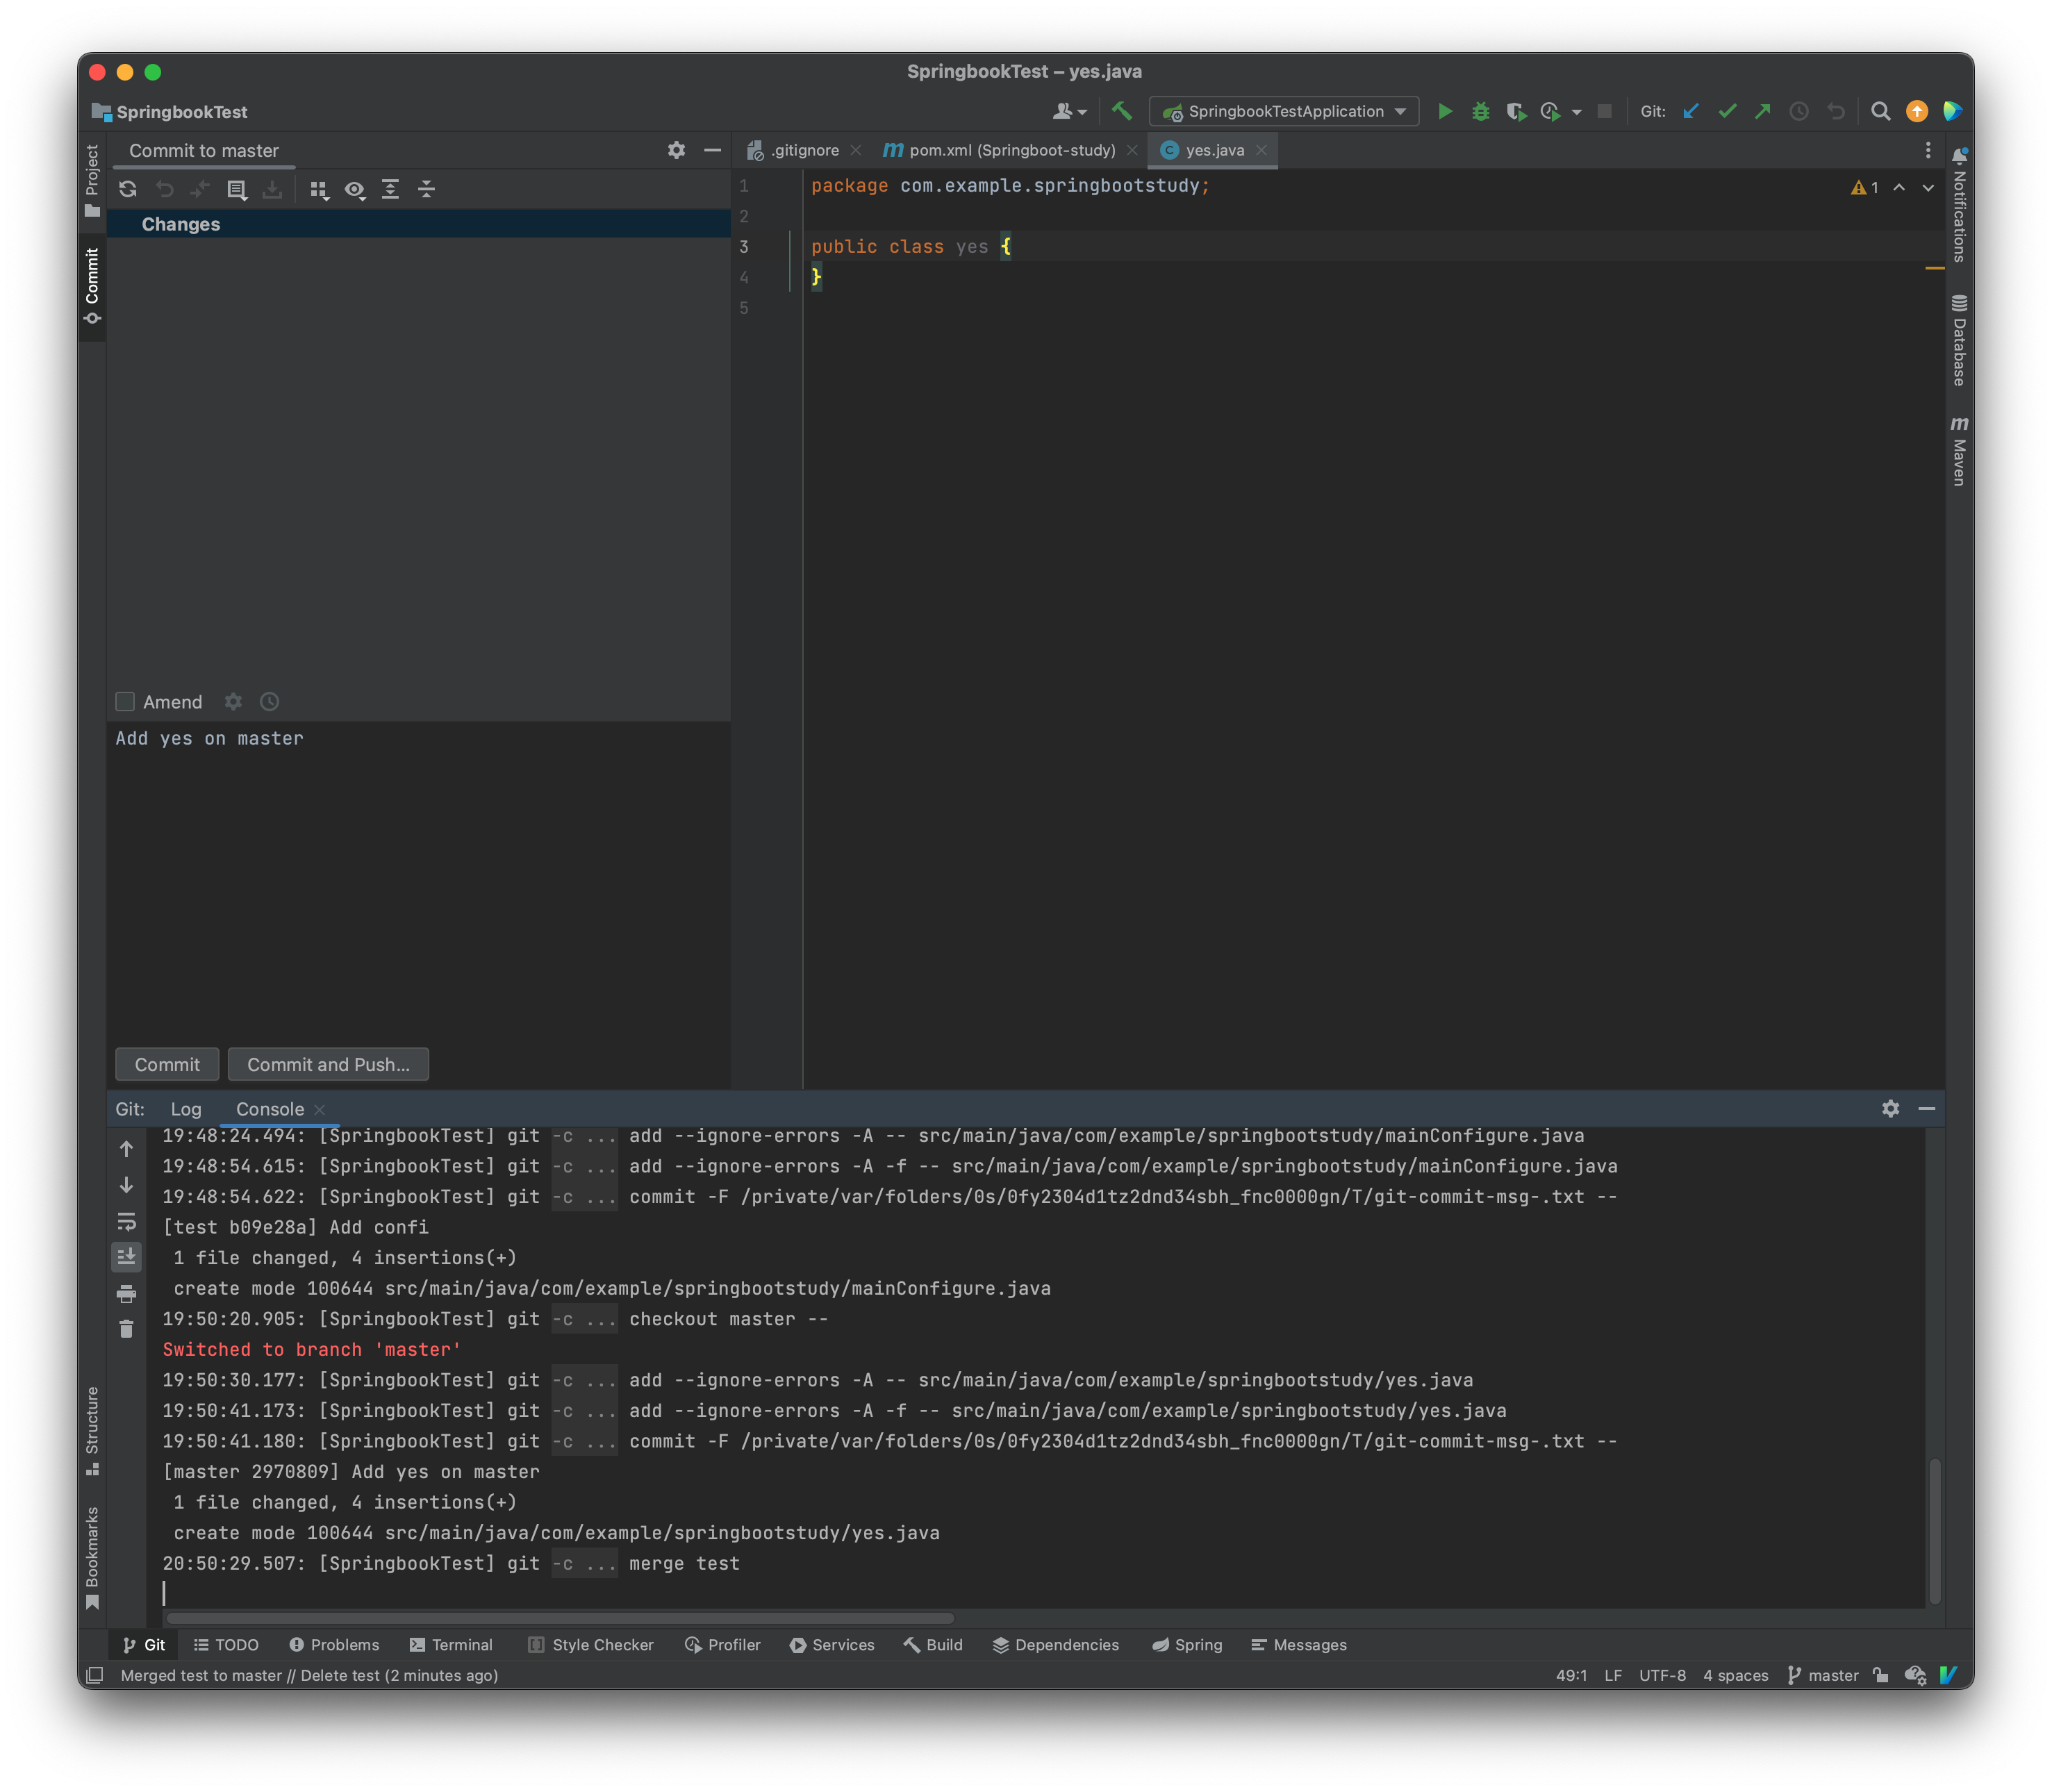Toggle view options eye icon in Commit panel
This screenshot has width=2052, height=1792.
[x=354, y=189]
